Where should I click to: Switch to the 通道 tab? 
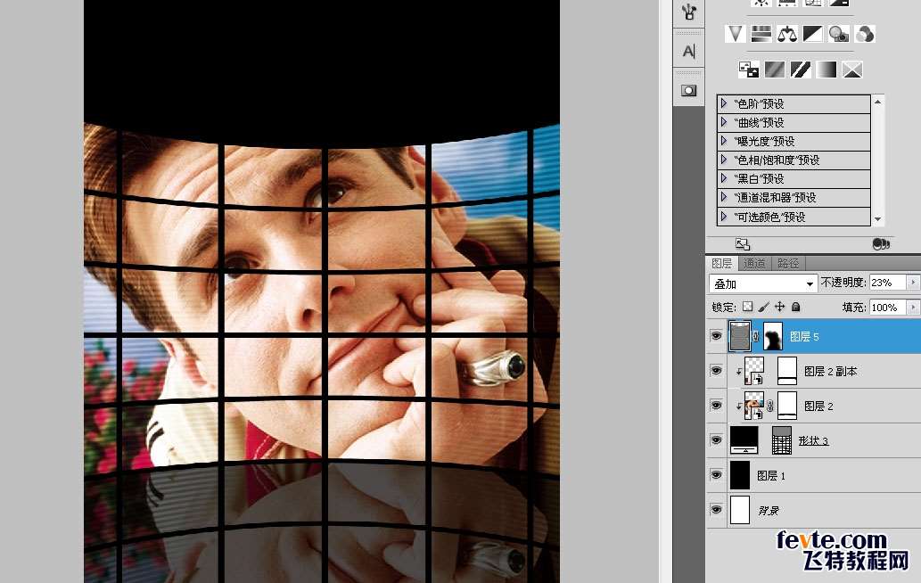[754, 264]
